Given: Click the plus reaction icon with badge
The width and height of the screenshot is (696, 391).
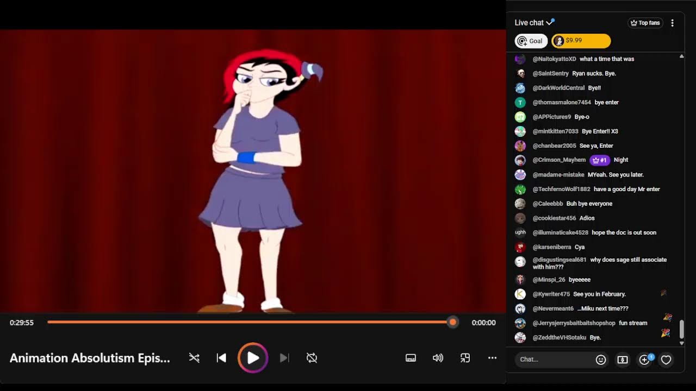Looking at the screenshot, I should (x=645, y=359).
